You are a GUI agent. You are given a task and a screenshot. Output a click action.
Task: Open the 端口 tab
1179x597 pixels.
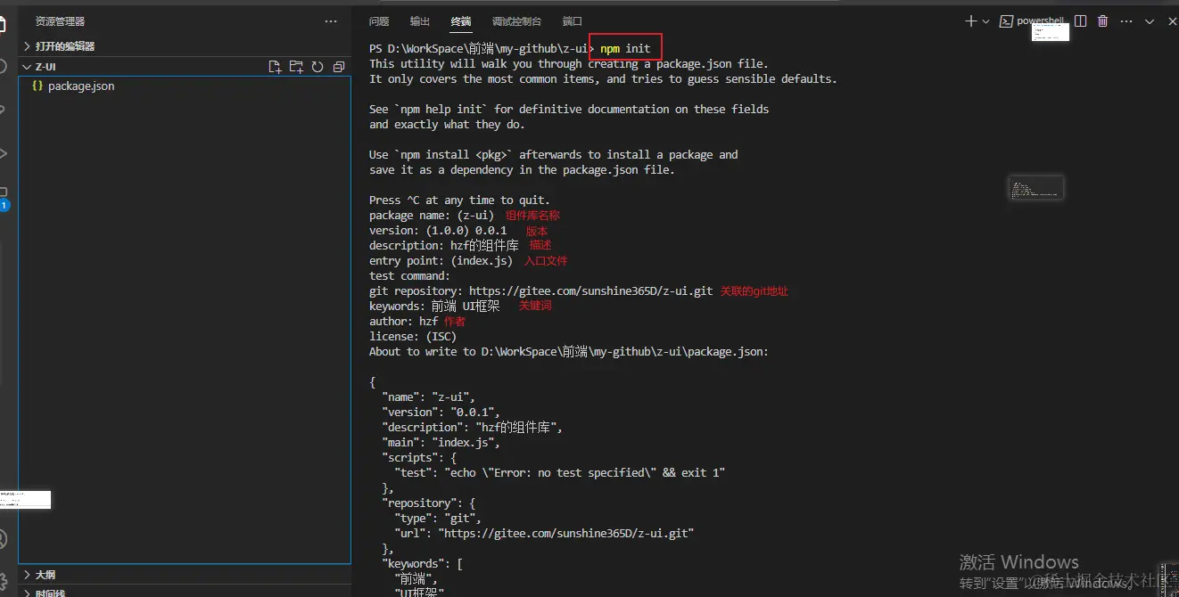point(573,21)
